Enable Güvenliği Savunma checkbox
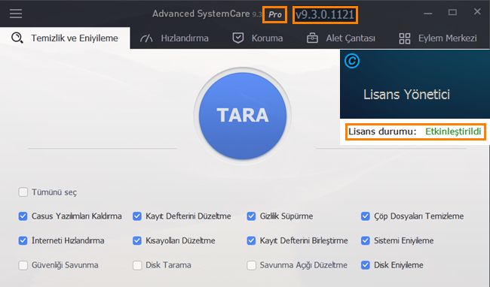 [x=23, y=265]
